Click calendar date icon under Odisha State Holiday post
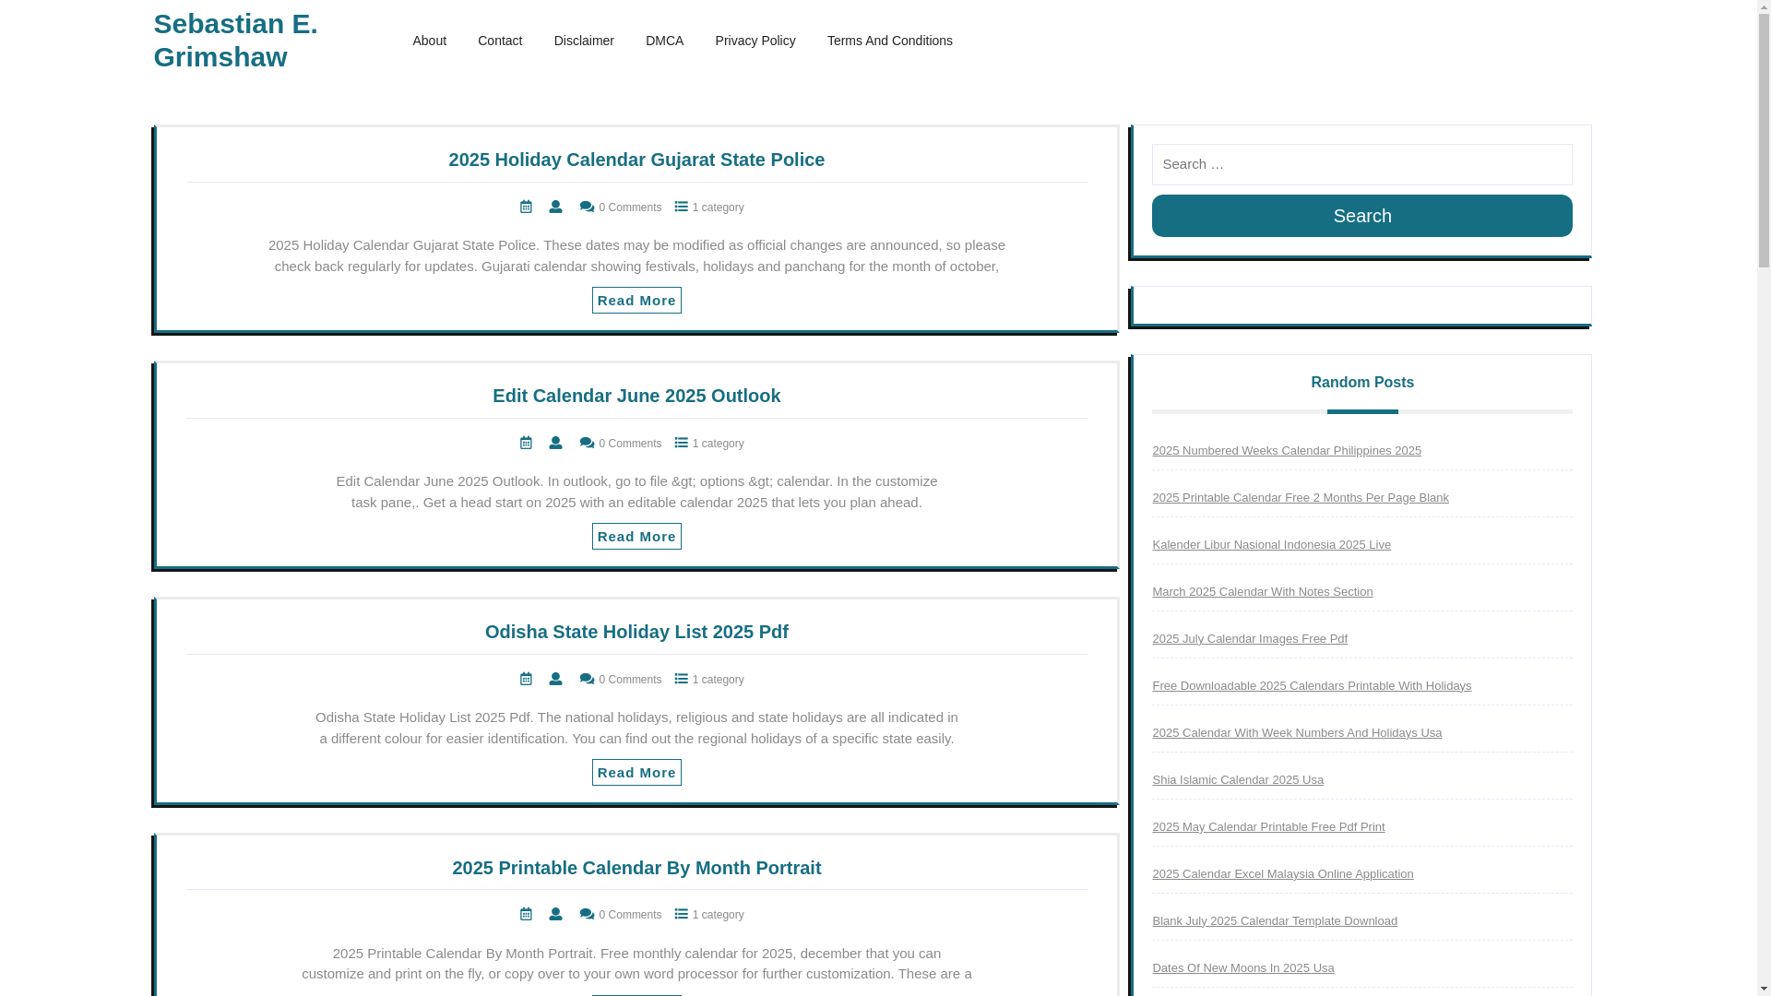 point(526,679)
